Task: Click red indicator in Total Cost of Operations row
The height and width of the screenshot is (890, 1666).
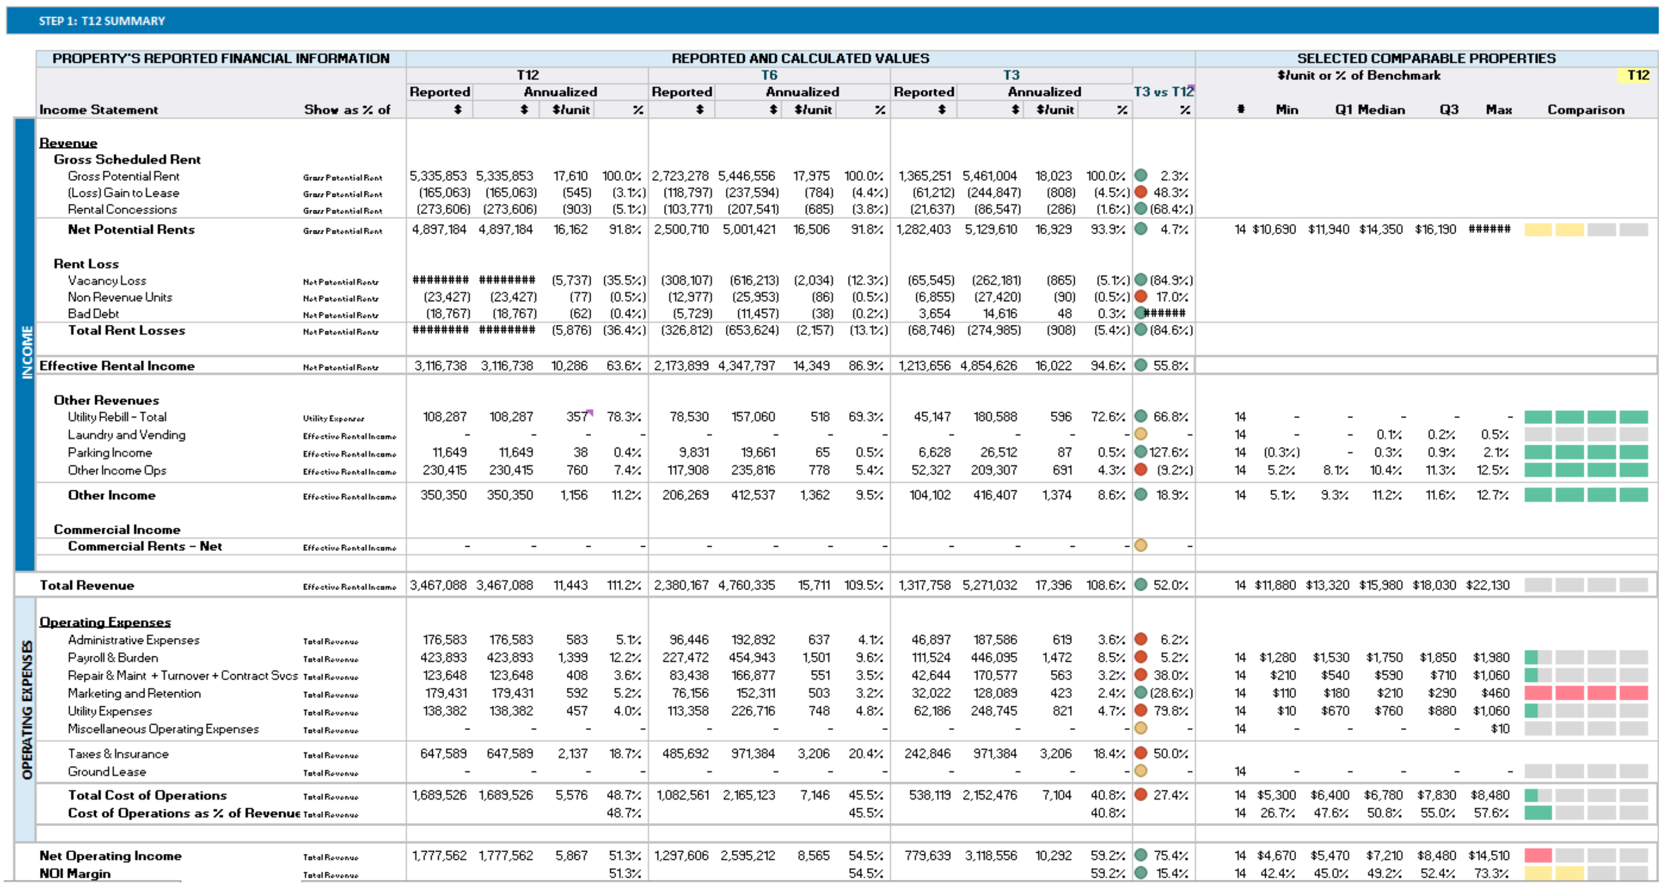Action: tap(1141, 795)
